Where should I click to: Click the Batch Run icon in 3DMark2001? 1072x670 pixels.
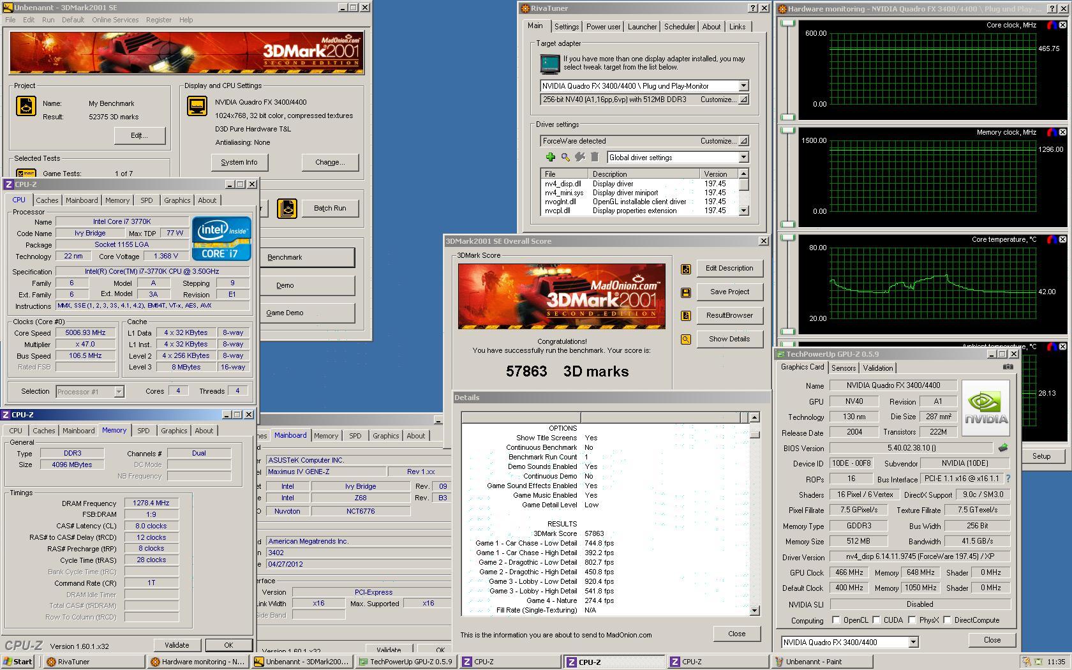coord(287,208)
